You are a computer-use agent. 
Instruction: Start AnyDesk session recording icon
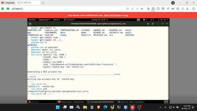pos(183,9)
